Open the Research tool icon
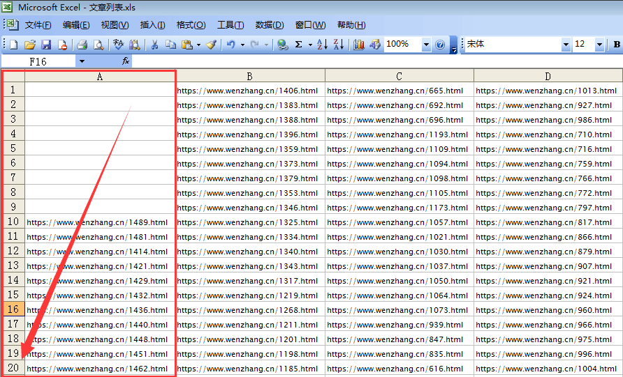The image size is (623, 377). (x=134, y=45)
